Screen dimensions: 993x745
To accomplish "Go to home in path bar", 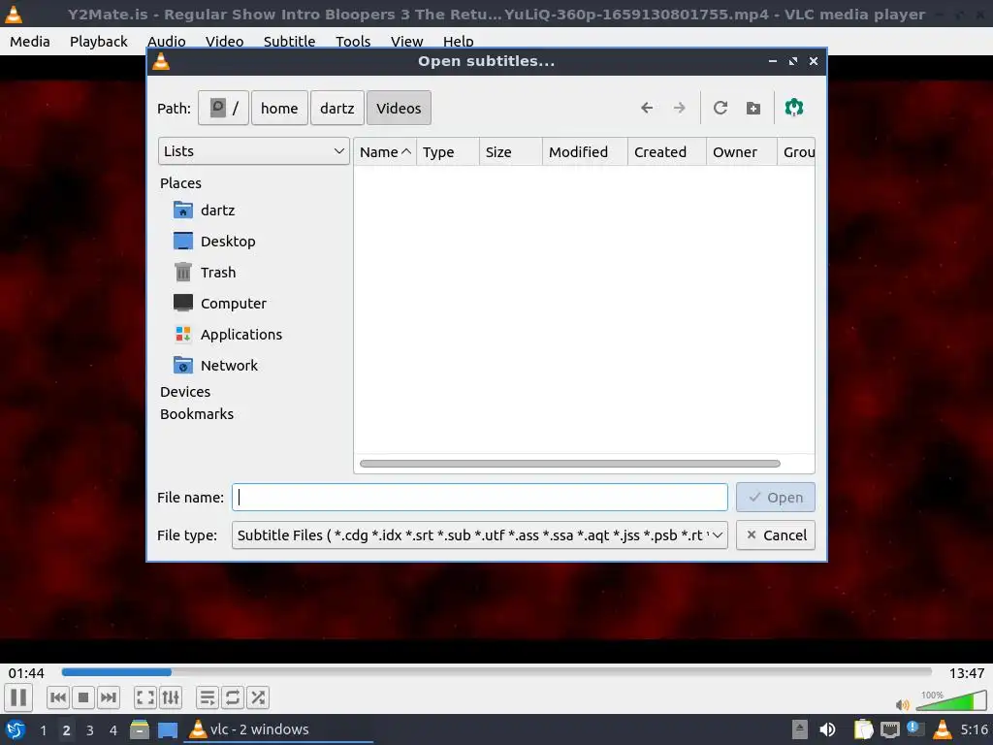I will point(279,109).
